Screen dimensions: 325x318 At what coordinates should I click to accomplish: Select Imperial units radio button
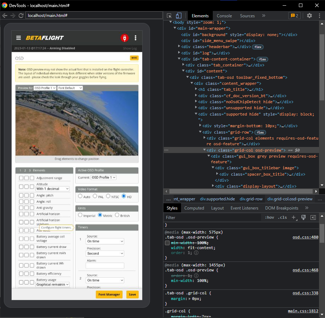pyautogui.click(x=80, y=215)
